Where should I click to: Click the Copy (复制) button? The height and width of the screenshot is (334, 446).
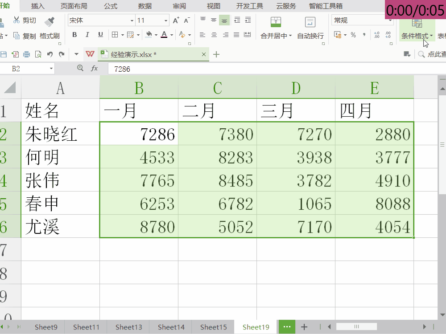(25, 36)
